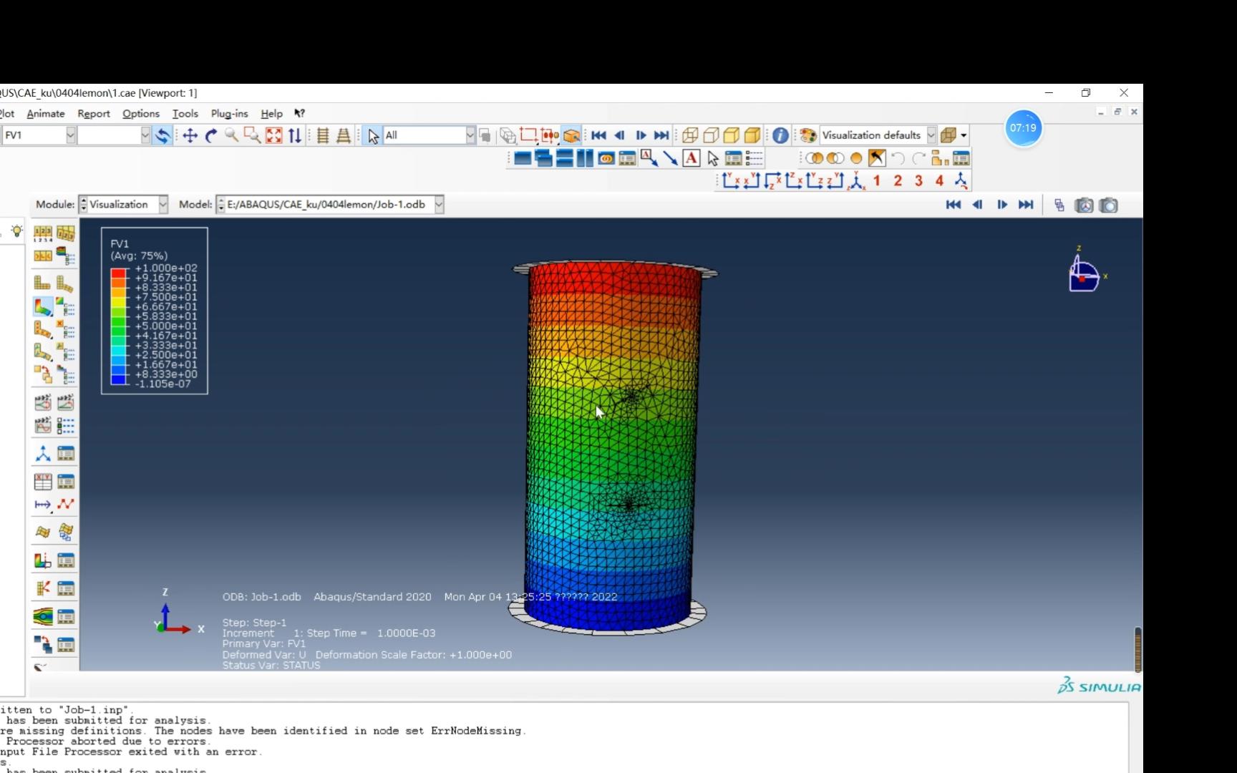Step to previous frame near camera icons
The image size is (1237, 773).
(977, 205)
